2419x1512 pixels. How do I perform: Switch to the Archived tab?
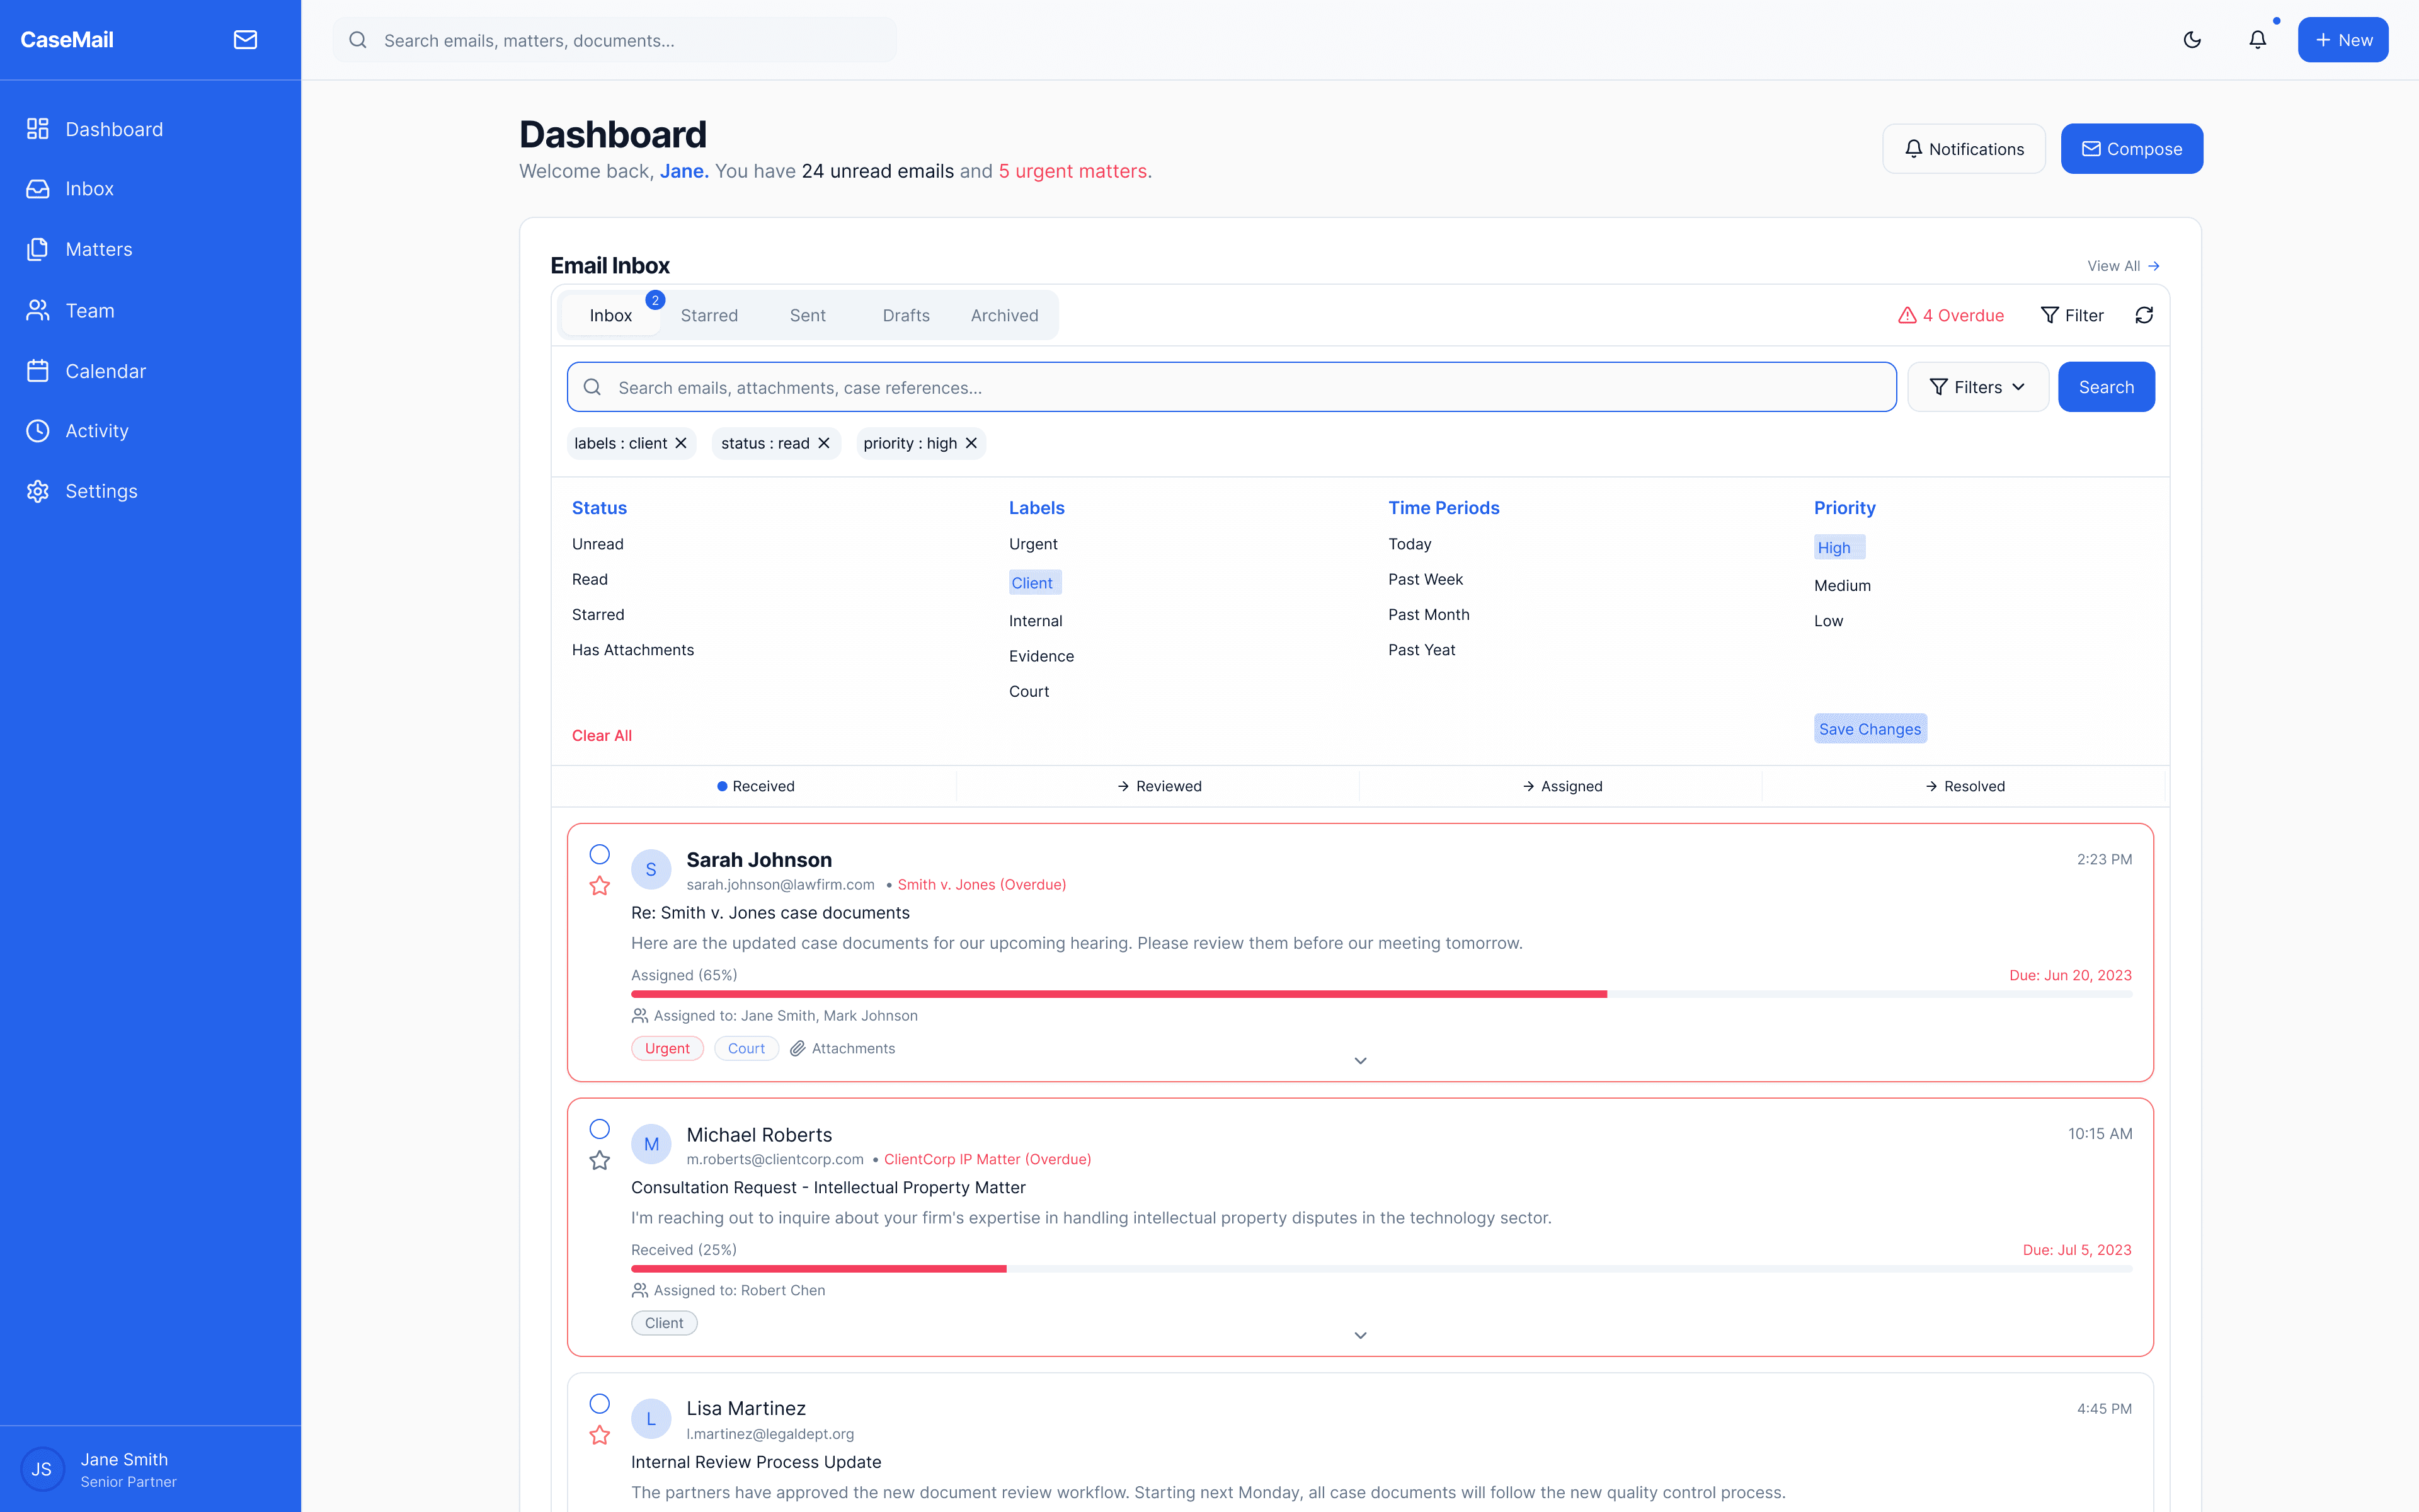tap(1005, 315)
